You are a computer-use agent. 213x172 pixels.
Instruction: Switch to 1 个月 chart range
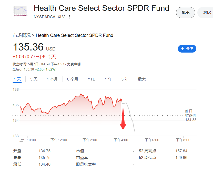[52, 79]
